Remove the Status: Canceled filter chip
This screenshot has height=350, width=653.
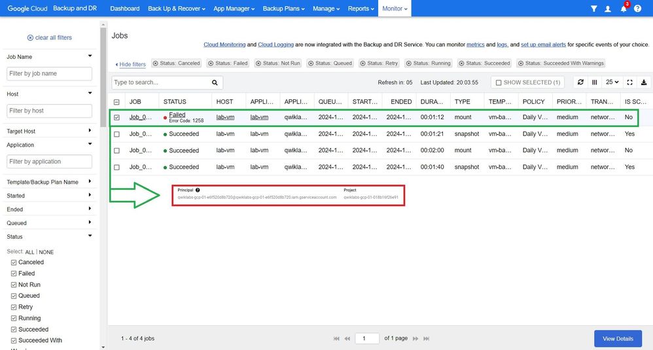click(x=155, y=63)
